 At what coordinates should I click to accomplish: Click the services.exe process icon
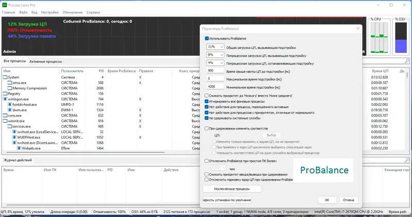point(10,126)
